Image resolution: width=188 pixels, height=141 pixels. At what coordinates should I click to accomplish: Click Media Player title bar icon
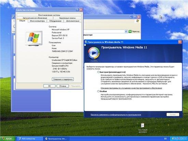(x=86, y=42)
